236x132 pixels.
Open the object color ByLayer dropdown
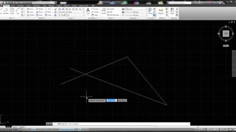point(136,9)
